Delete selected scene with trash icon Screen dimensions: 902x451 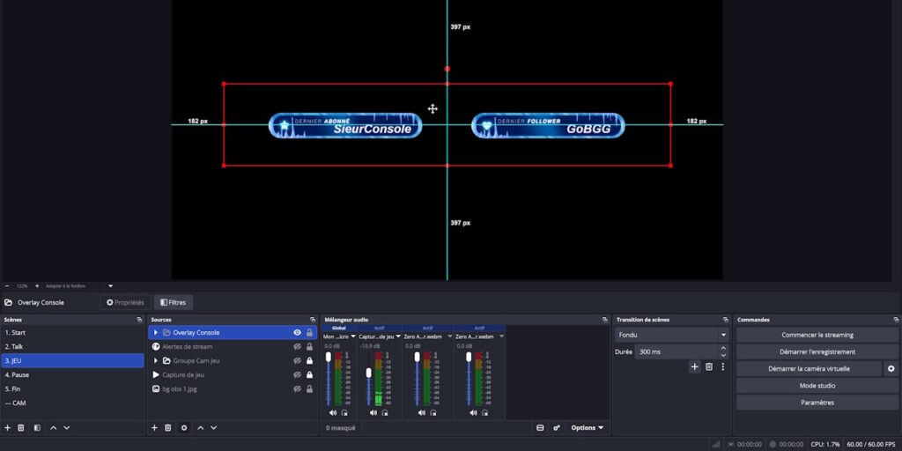tap(21, 428)
